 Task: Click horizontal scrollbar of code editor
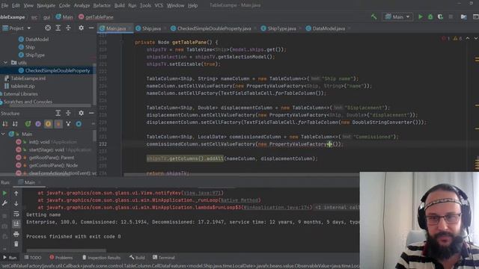[241, 175]
